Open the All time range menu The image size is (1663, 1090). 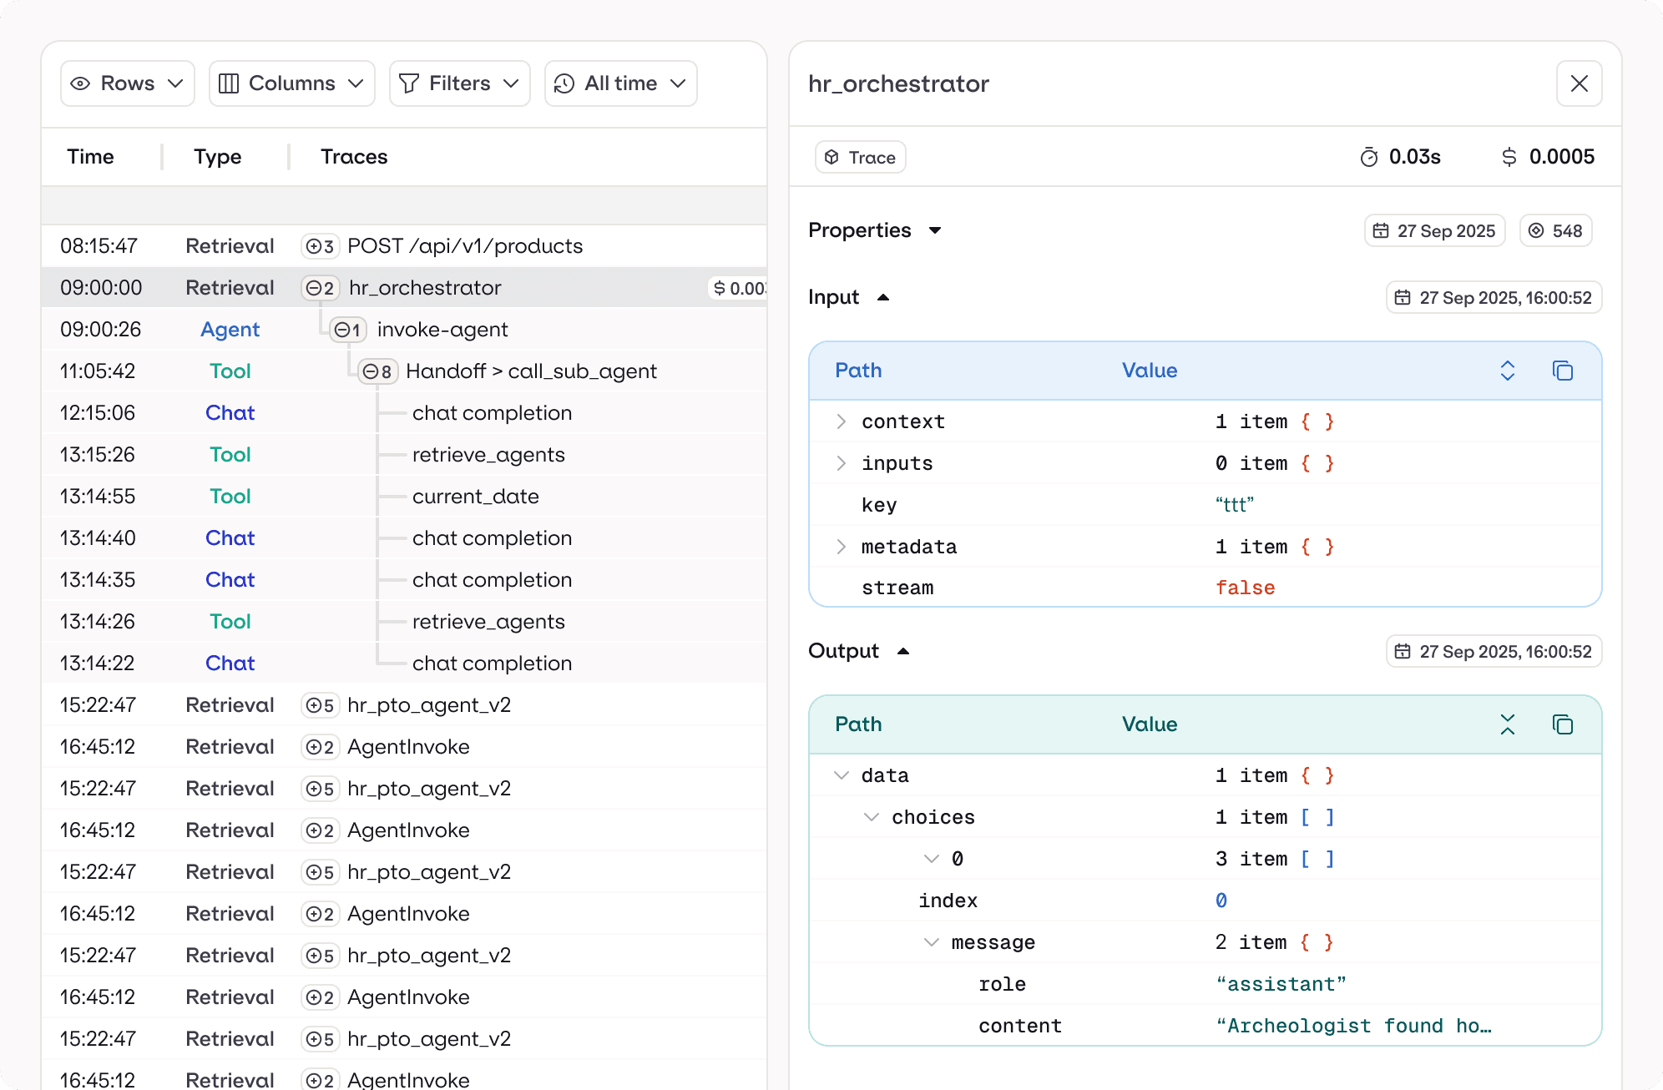(x=620, y=83)
